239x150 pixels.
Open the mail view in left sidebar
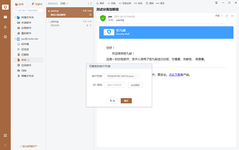click(x=5, y=17)
